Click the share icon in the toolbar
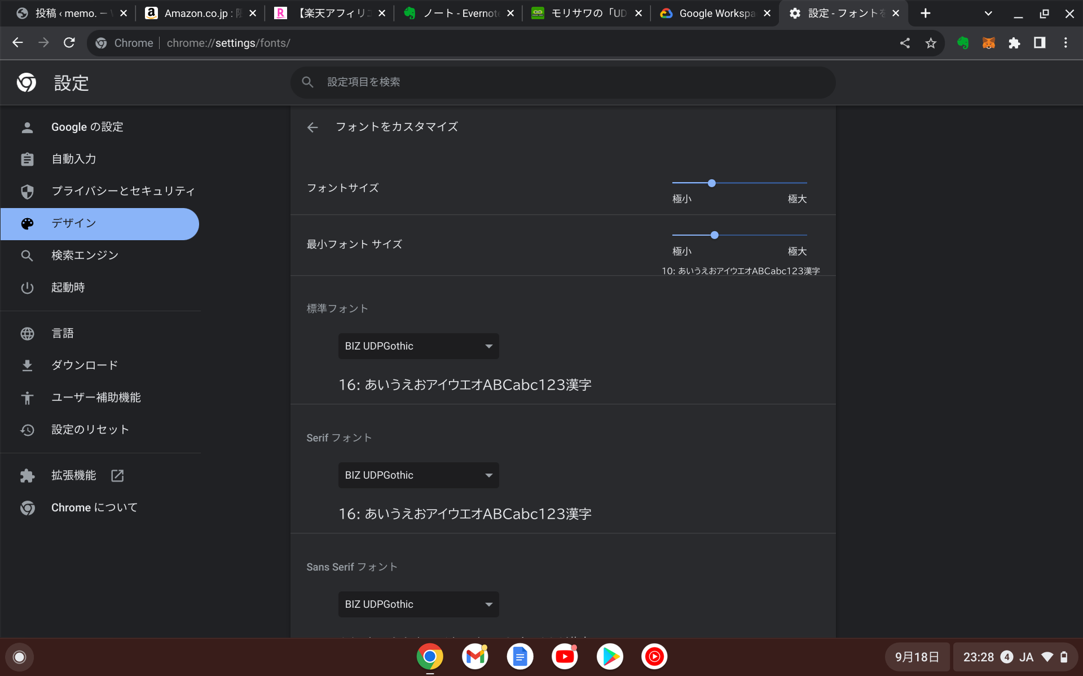This screenshot has width=1083, height=676. coord(905,42)
